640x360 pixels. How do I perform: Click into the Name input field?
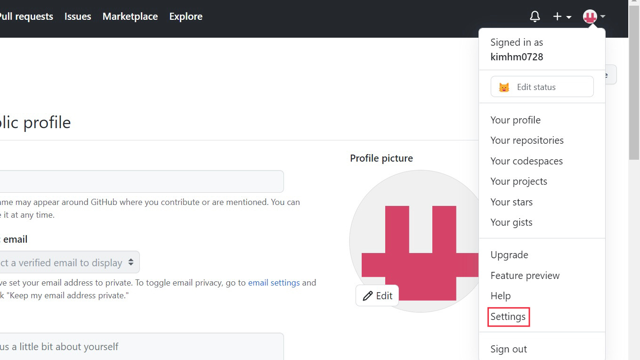(142, 181)
